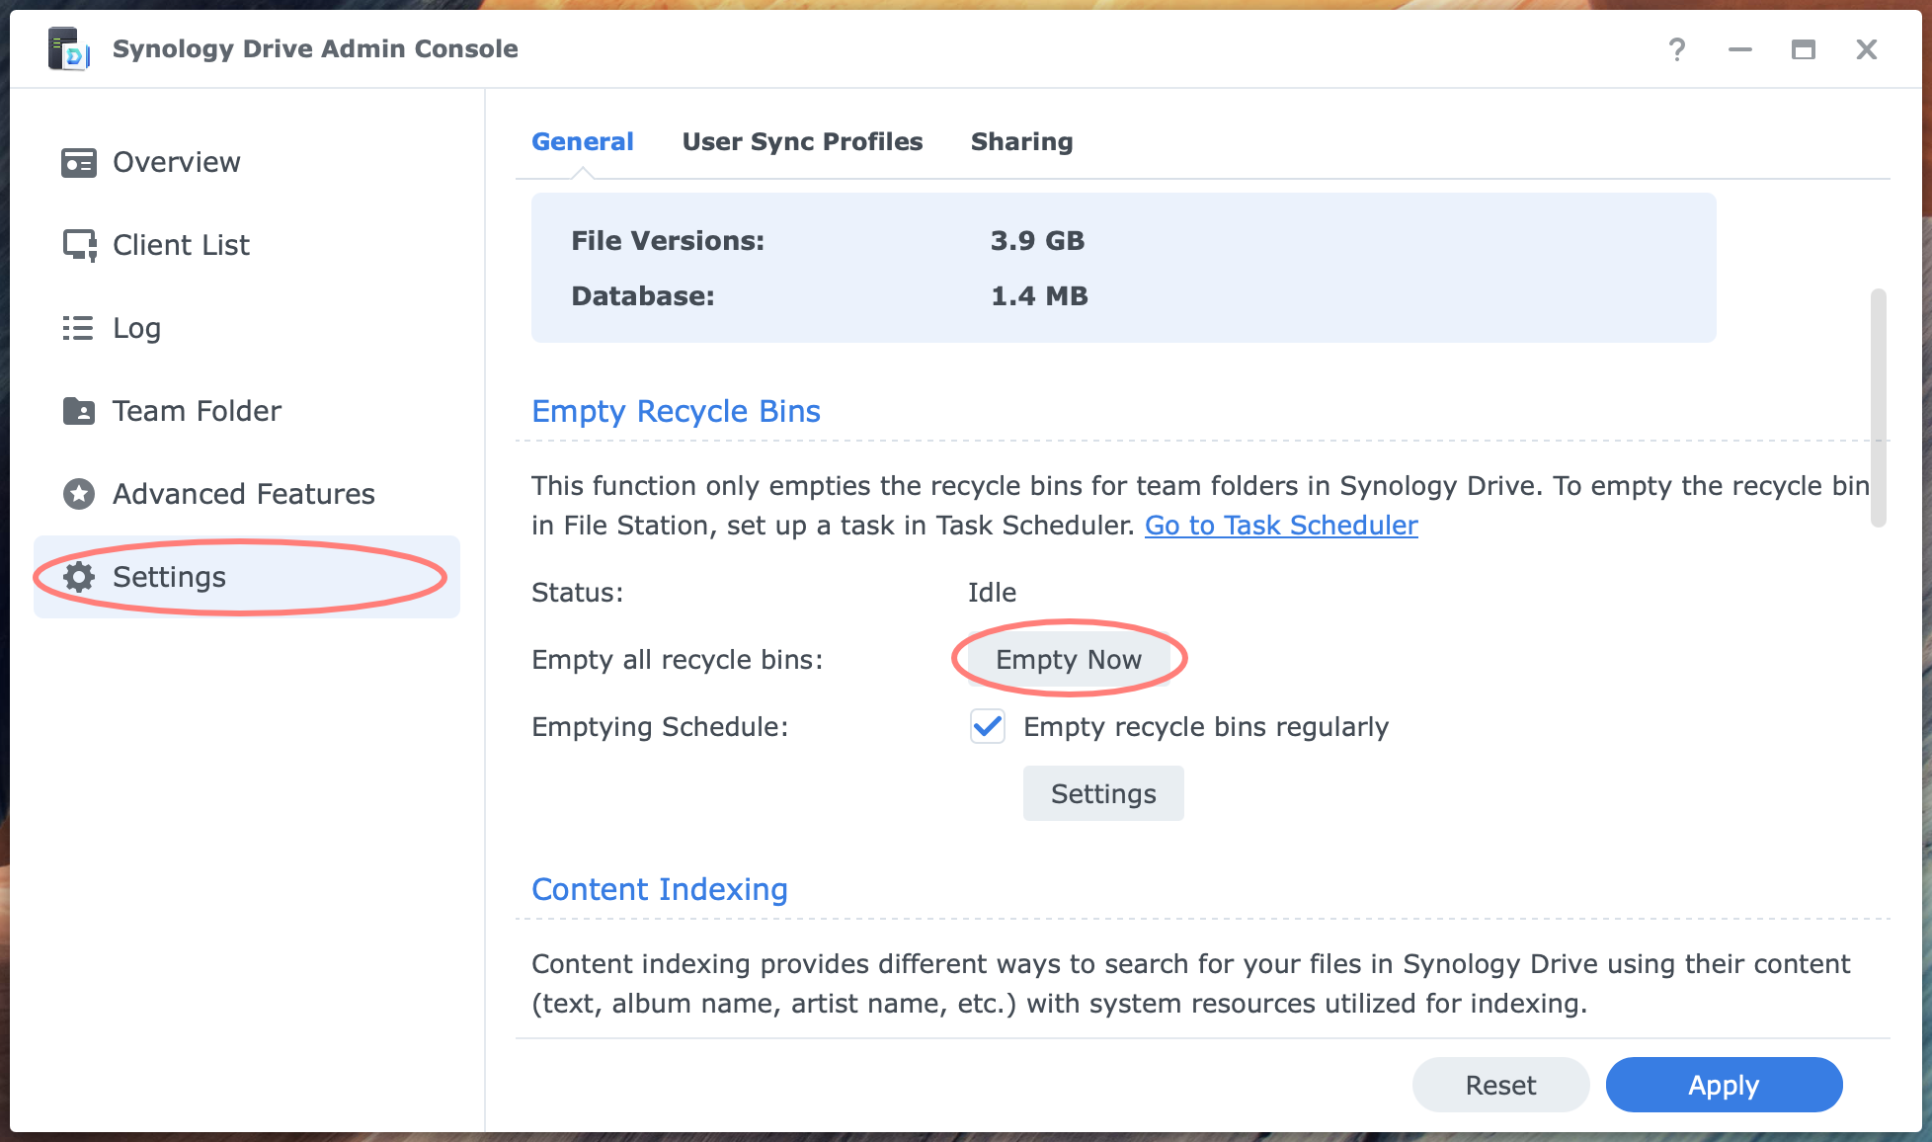The height and width of the screenshot is (1142, 1932).
Task: Click the Content Indexing heading
Action: pos(659,889)
